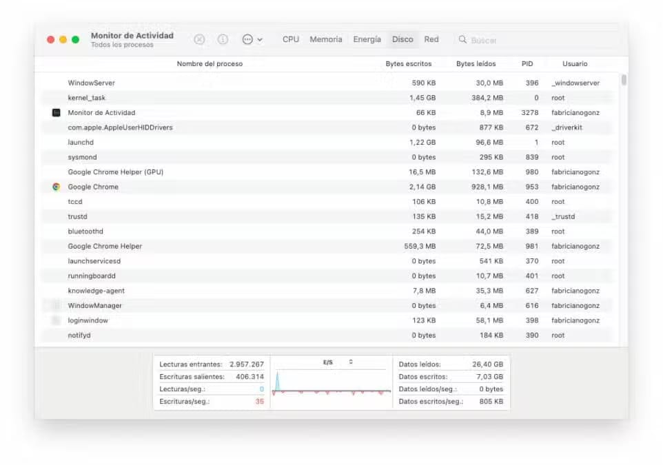This screenshot has height=465, width=663.
Task: Sort by Bytes leídos column header
Action: tap(476, 64)
